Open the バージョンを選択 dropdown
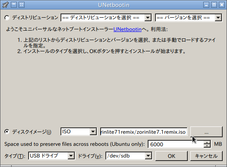 pos(189,18)
